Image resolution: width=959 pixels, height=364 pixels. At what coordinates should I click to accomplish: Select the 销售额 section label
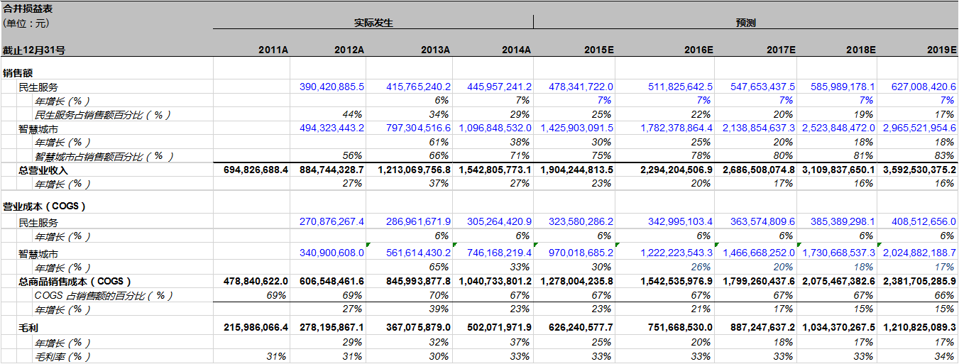[x=18, y=72]
